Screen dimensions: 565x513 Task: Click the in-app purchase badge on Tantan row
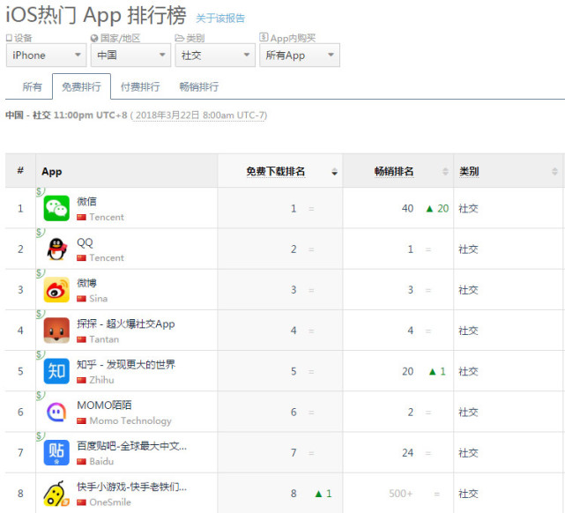40,314
